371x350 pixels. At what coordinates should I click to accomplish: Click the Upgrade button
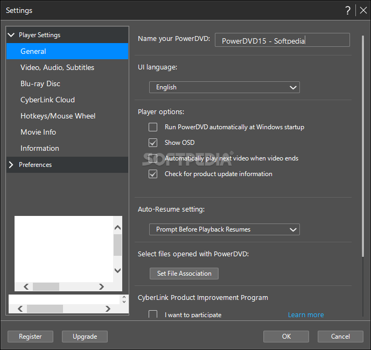(85, 337)
